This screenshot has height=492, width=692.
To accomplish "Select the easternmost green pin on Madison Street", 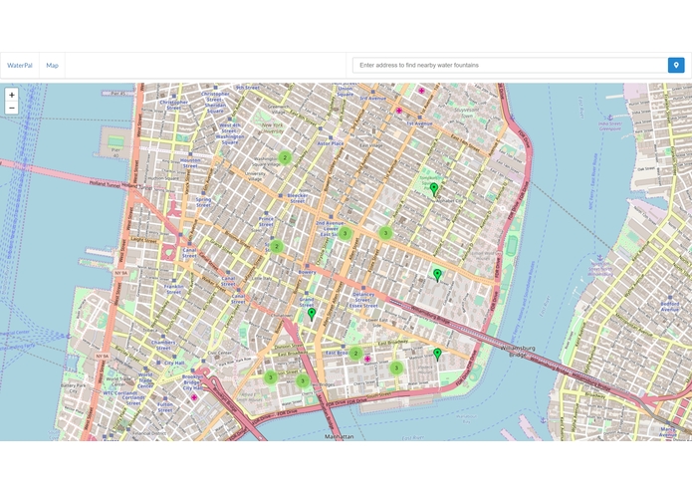I will point(437,355).
